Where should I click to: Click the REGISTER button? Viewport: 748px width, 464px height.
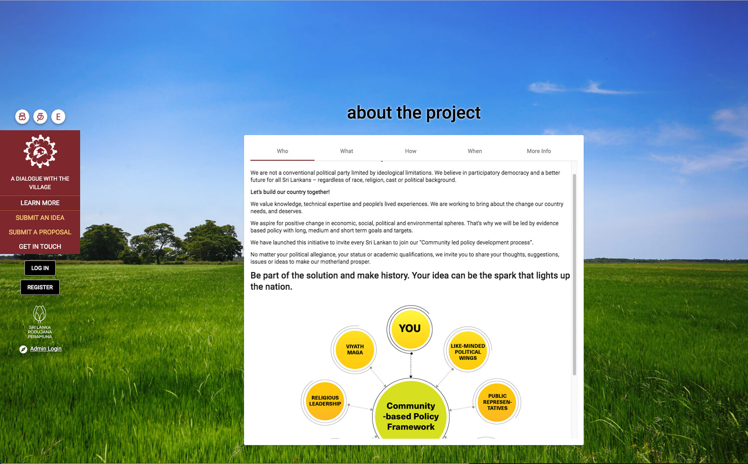[x=39, y=288]
